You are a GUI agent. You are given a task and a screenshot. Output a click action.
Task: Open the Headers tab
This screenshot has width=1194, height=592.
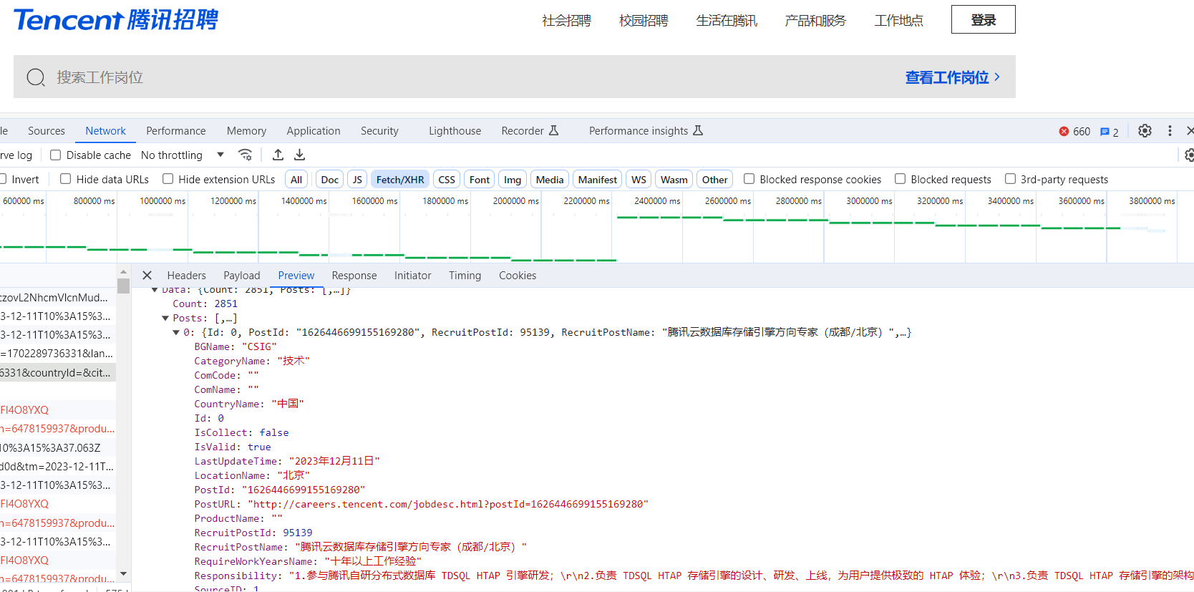(186, 276)
